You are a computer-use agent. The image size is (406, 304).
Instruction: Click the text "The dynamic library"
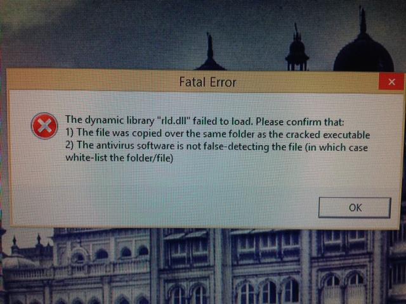110,120
